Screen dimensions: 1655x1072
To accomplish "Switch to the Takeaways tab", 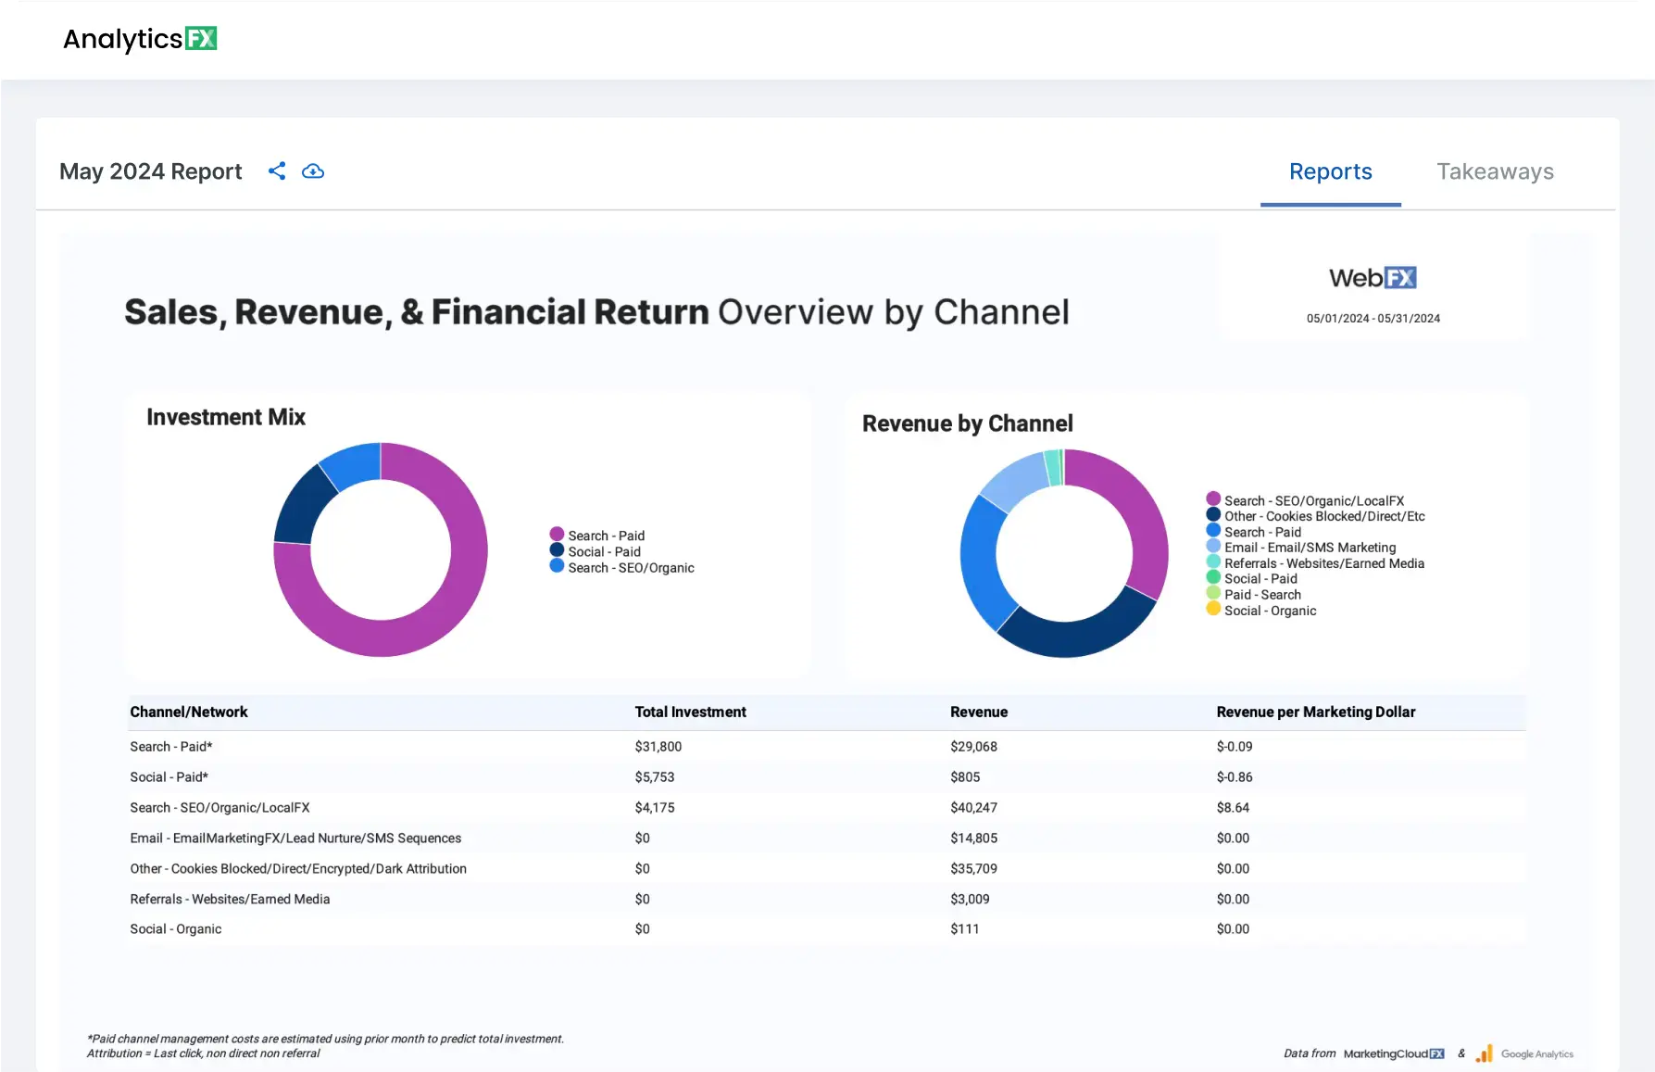I will tap(1495, 172).
